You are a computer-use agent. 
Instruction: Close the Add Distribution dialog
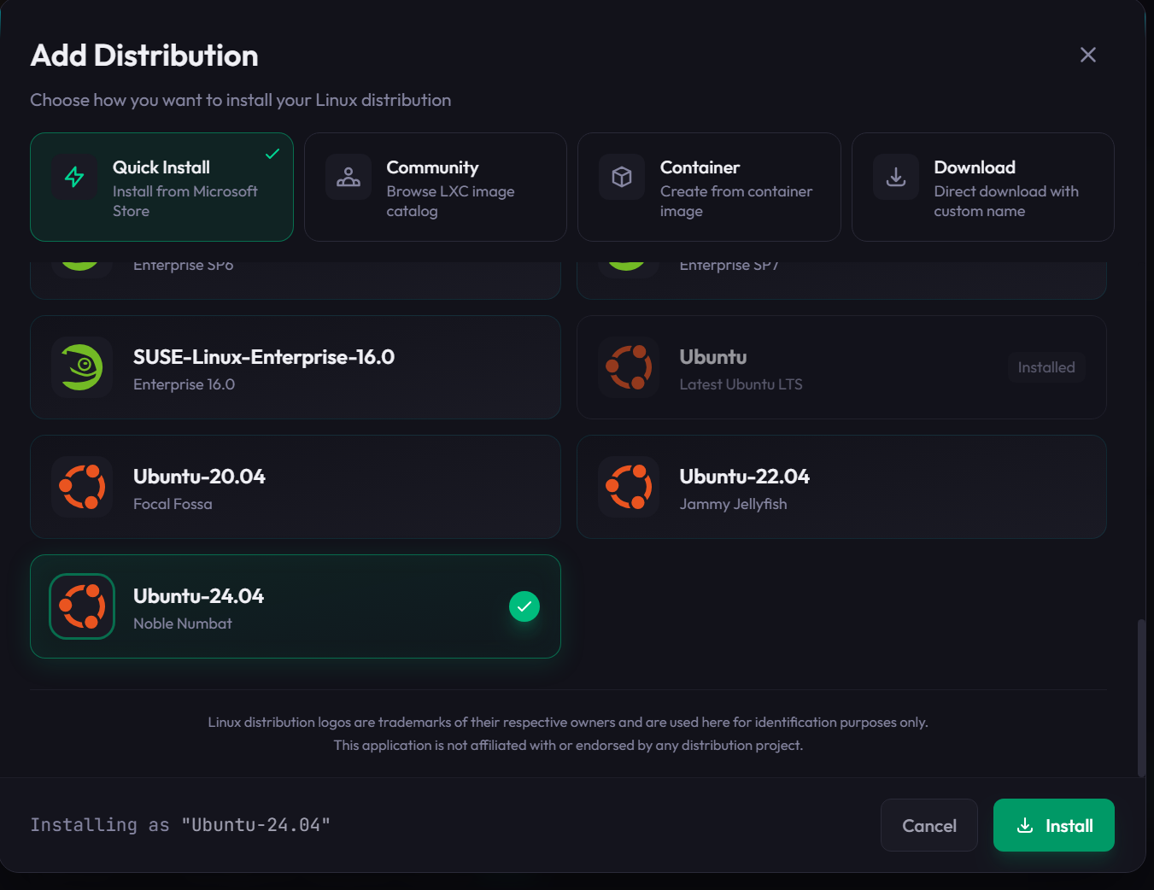click(x=1087, y=55)
